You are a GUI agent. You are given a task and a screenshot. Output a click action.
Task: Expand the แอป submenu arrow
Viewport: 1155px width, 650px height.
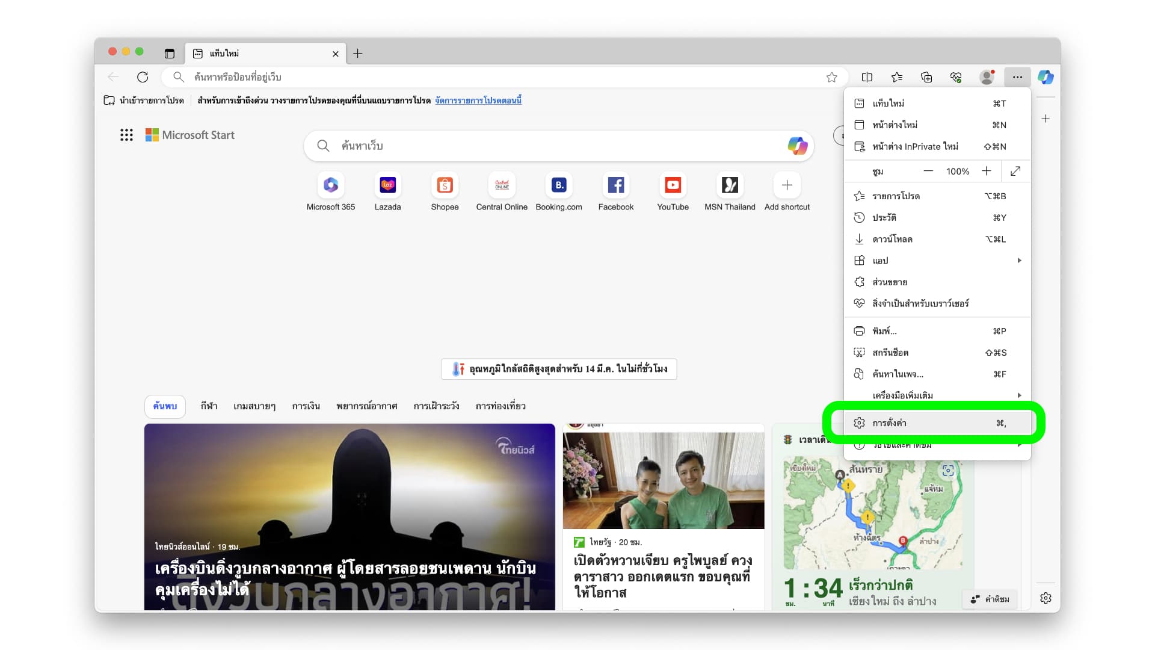tap(1019, 261)
